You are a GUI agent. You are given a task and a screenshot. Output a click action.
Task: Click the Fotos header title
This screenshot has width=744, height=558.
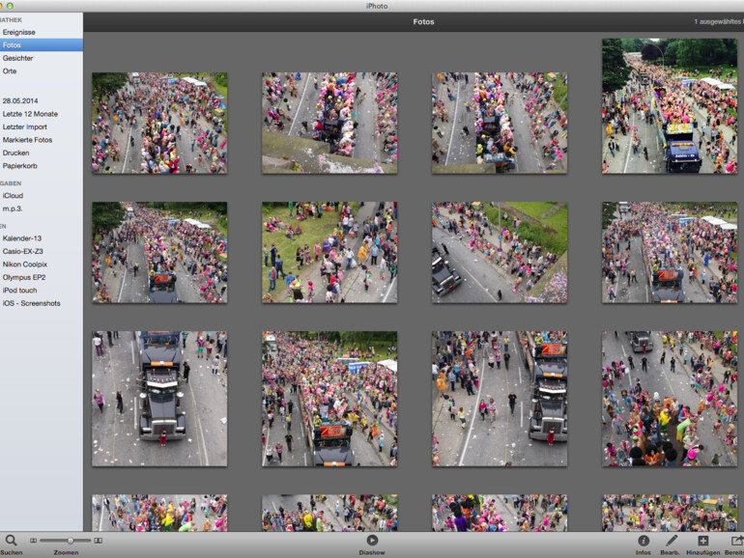[423, 22]
